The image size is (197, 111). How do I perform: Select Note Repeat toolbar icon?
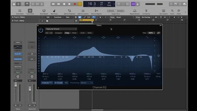[44, 11]
